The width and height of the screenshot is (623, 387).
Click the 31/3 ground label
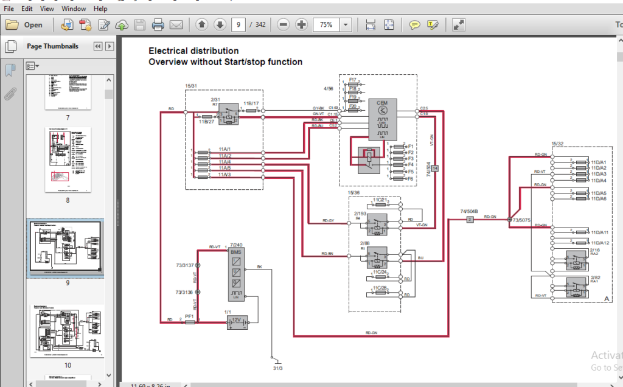(278, 368)
